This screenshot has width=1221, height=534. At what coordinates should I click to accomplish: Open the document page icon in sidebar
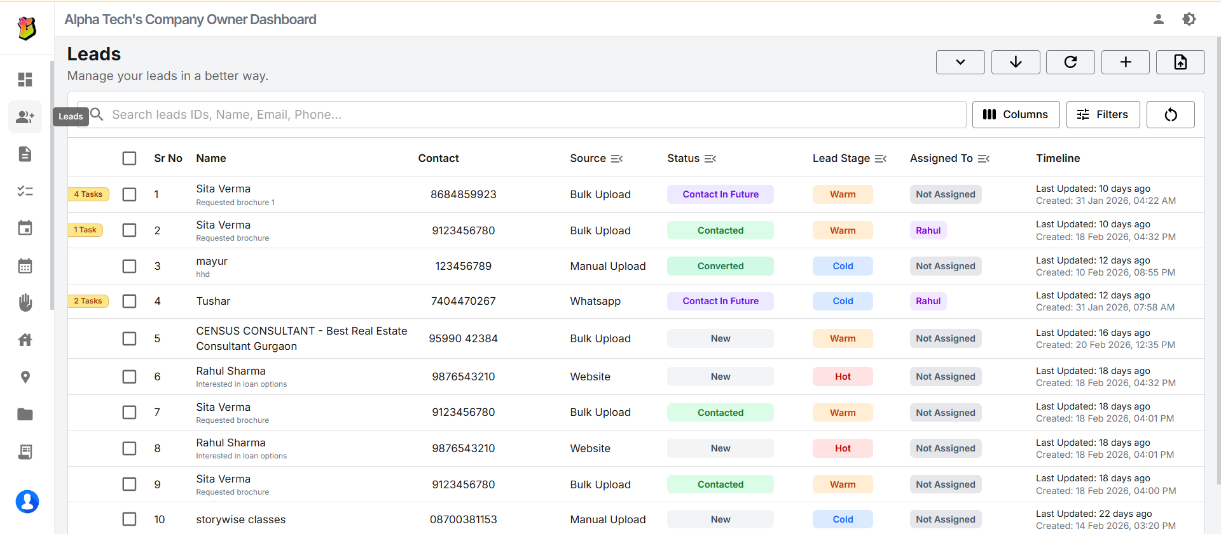[25, 154]
